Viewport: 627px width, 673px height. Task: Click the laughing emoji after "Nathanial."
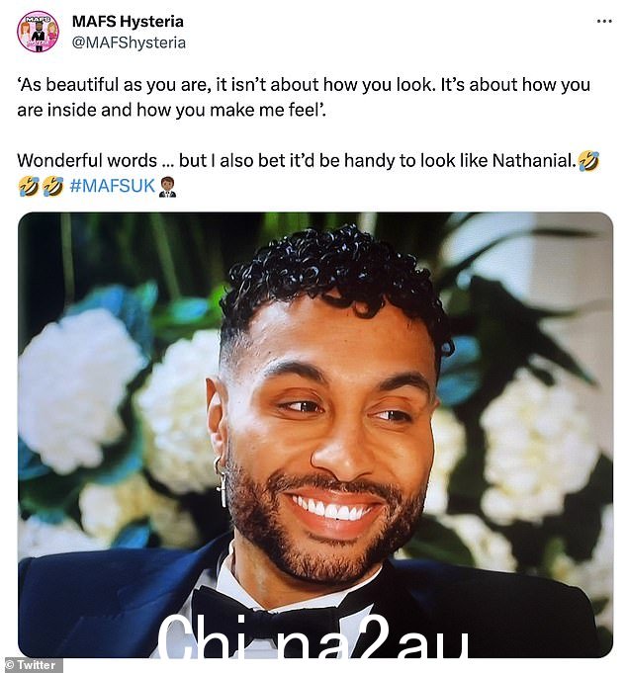coord(588,161)
